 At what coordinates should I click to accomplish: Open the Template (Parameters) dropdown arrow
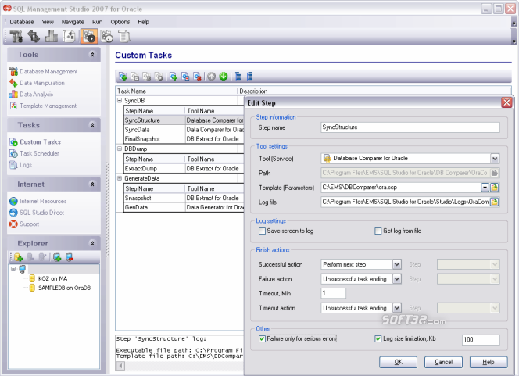point(485,188)
